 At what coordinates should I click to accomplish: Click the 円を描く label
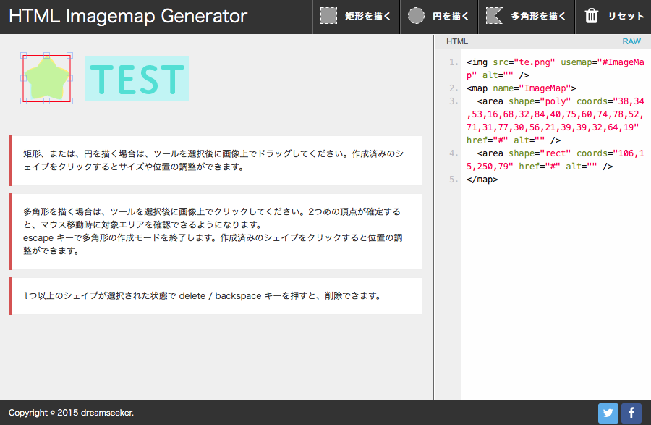click(x=451, y=17)
